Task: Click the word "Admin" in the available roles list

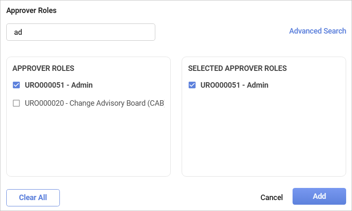Action: [82, 85]
